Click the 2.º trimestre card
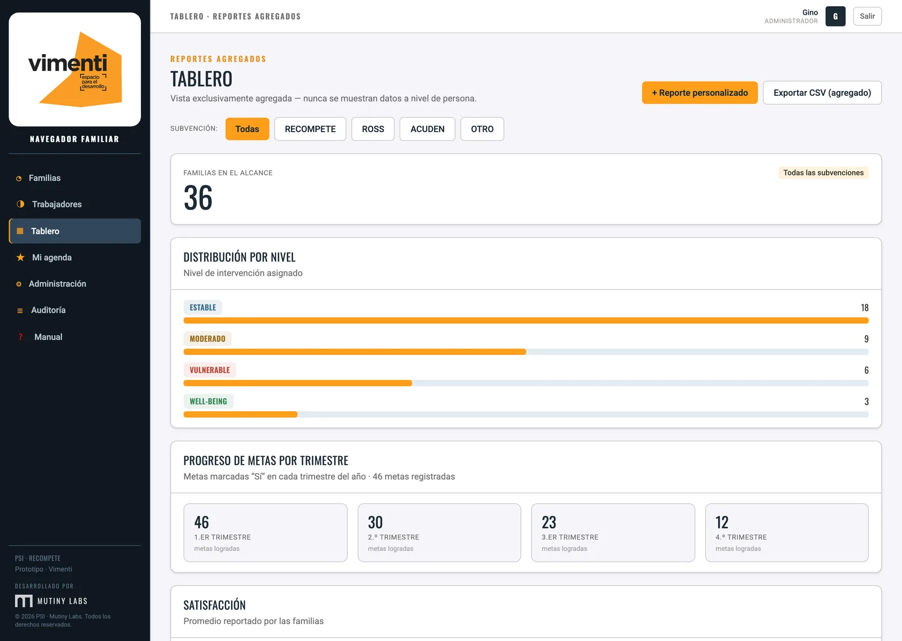 click(x=439, y=533)
